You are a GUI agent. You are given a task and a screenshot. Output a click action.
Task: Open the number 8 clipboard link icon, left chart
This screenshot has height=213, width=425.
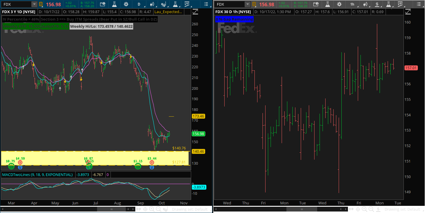coord(41,4)
